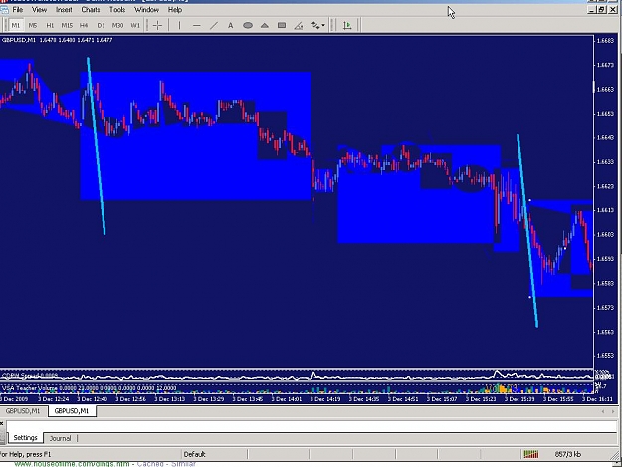622x467 pixels.
Task: Close the inner chart window
Action: pos(612,10)
